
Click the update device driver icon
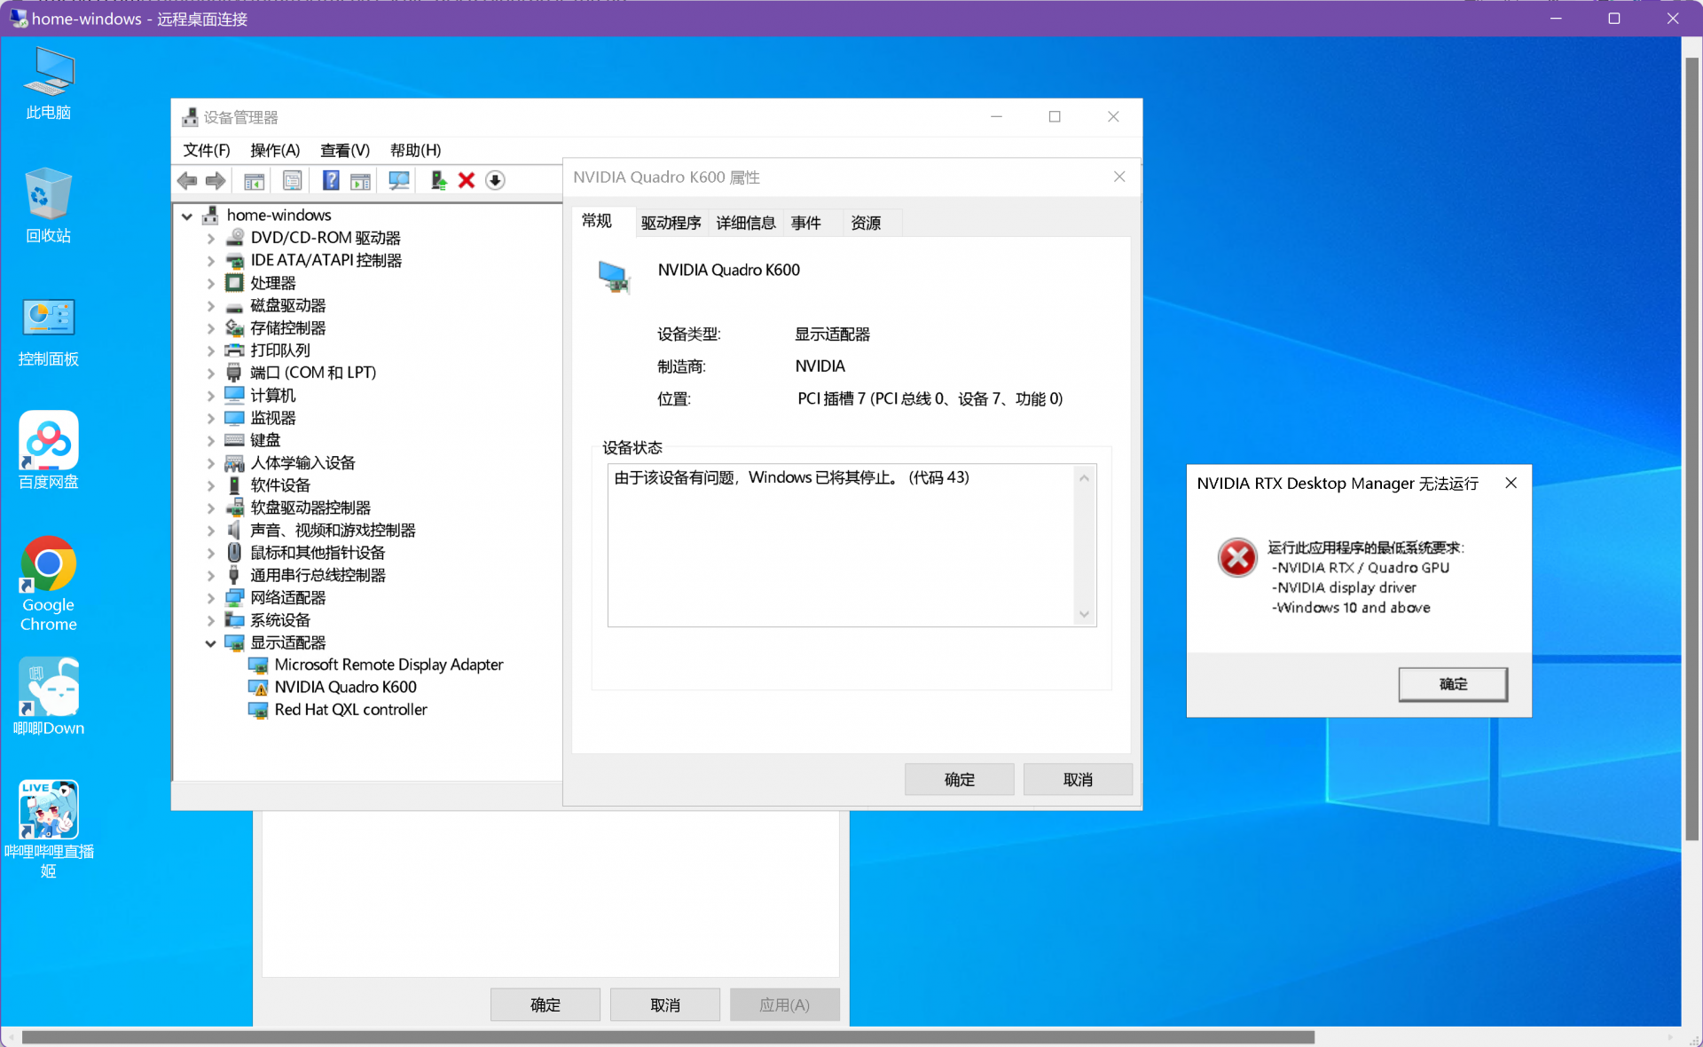click(x=438, y=181)
